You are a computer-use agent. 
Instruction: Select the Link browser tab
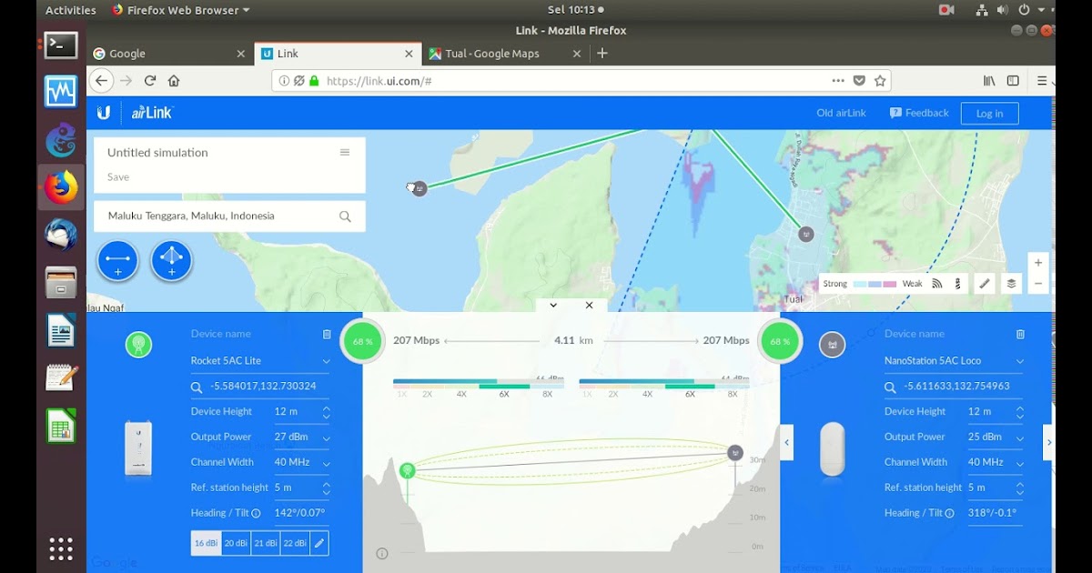click(337, 54)
